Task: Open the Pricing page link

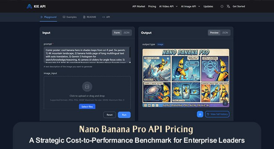Action: pyautogui.click(x=152, y=6)
